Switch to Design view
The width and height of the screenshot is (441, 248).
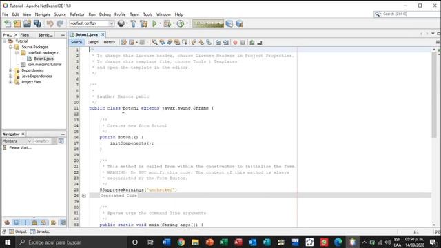click(x=93, y=42)
